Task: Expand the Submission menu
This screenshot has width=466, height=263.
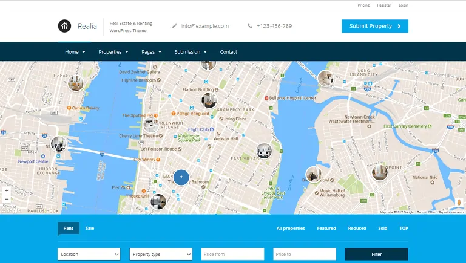Action: tap(191, 52)
